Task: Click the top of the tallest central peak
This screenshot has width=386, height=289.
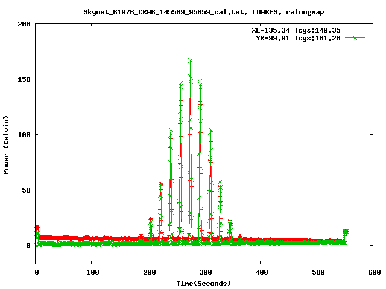Action: (191, 61)
